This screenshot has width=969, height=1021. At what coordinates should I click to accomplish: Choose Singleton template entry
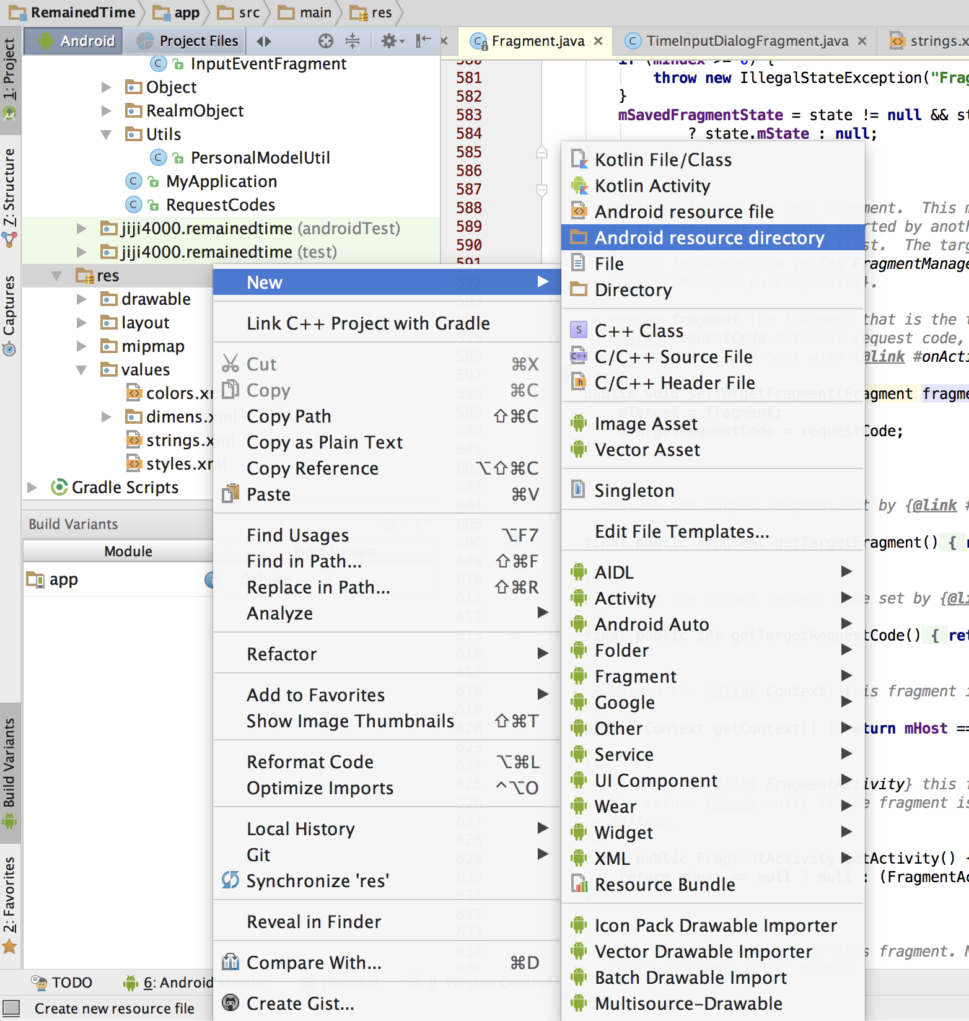712,491
